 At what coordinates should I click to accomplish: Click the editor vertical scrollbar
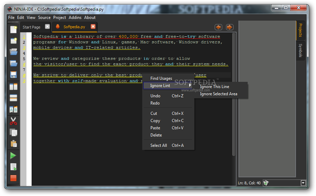point(234,94)
